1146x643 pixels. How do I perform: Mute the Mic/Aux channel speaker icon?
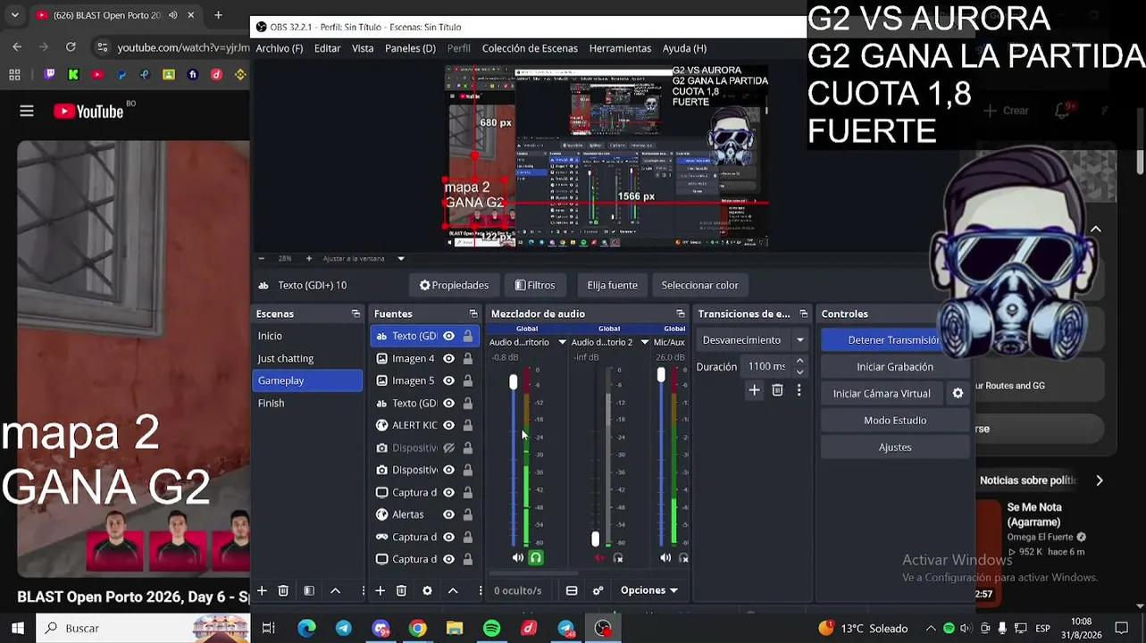665,557
